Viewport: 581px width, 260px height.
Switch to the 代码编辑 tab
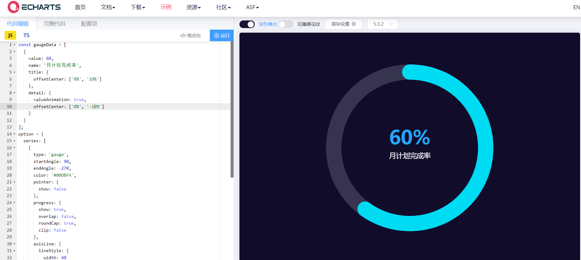coord(18,24)
